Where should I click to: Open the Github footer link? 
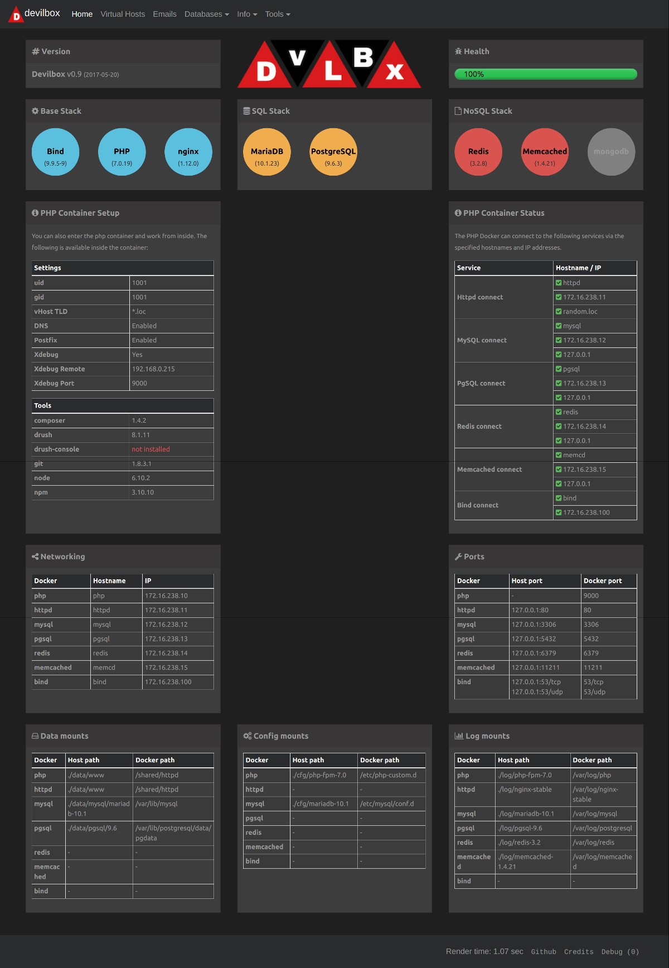click(544, 952)
